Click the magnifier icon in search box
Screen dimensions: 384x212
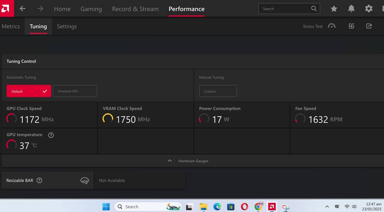pyautogui.click(x=314, y=8)
